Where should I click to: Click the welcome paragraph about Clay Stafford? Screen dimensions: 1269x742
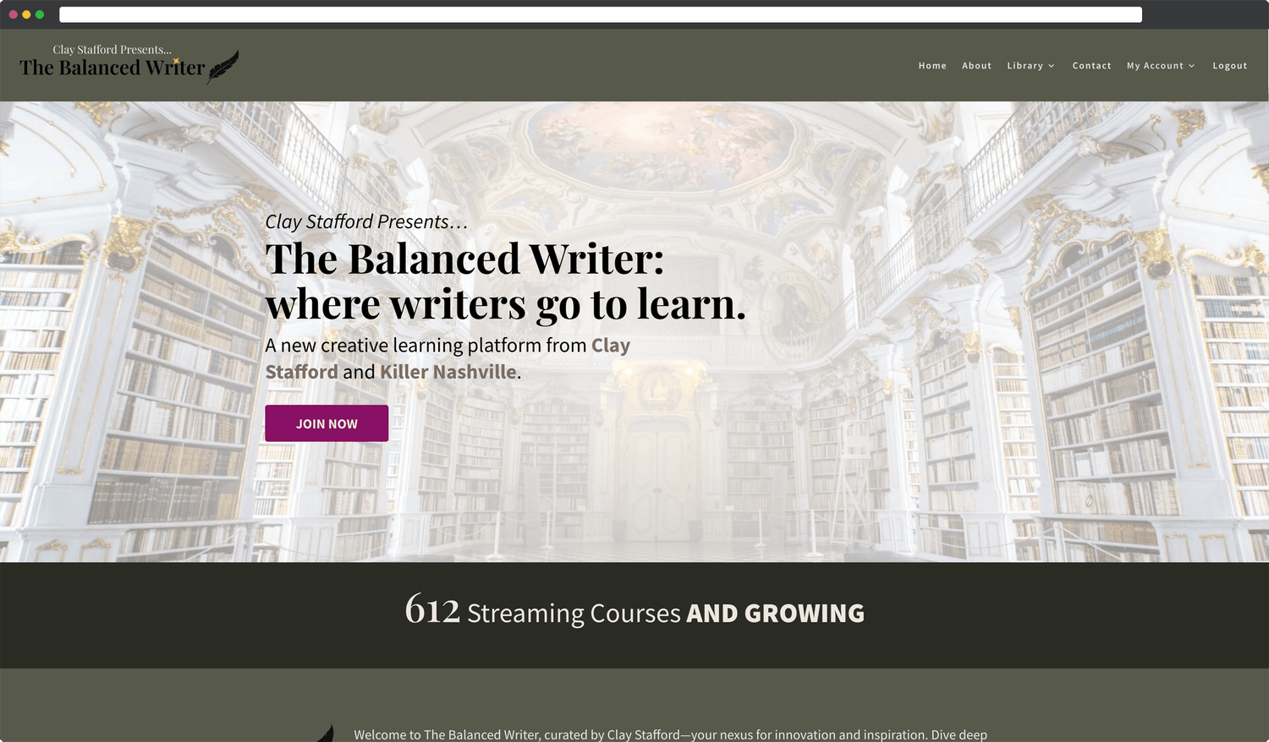click(670, 734)
